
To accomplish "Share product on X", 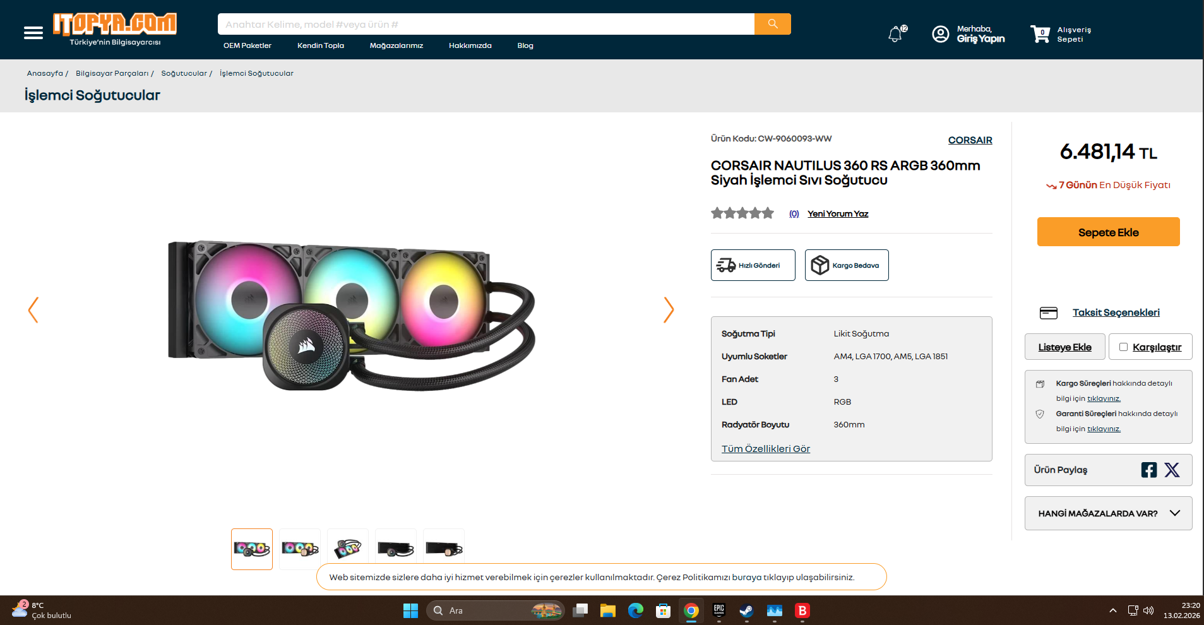I will pos(1172,470).
